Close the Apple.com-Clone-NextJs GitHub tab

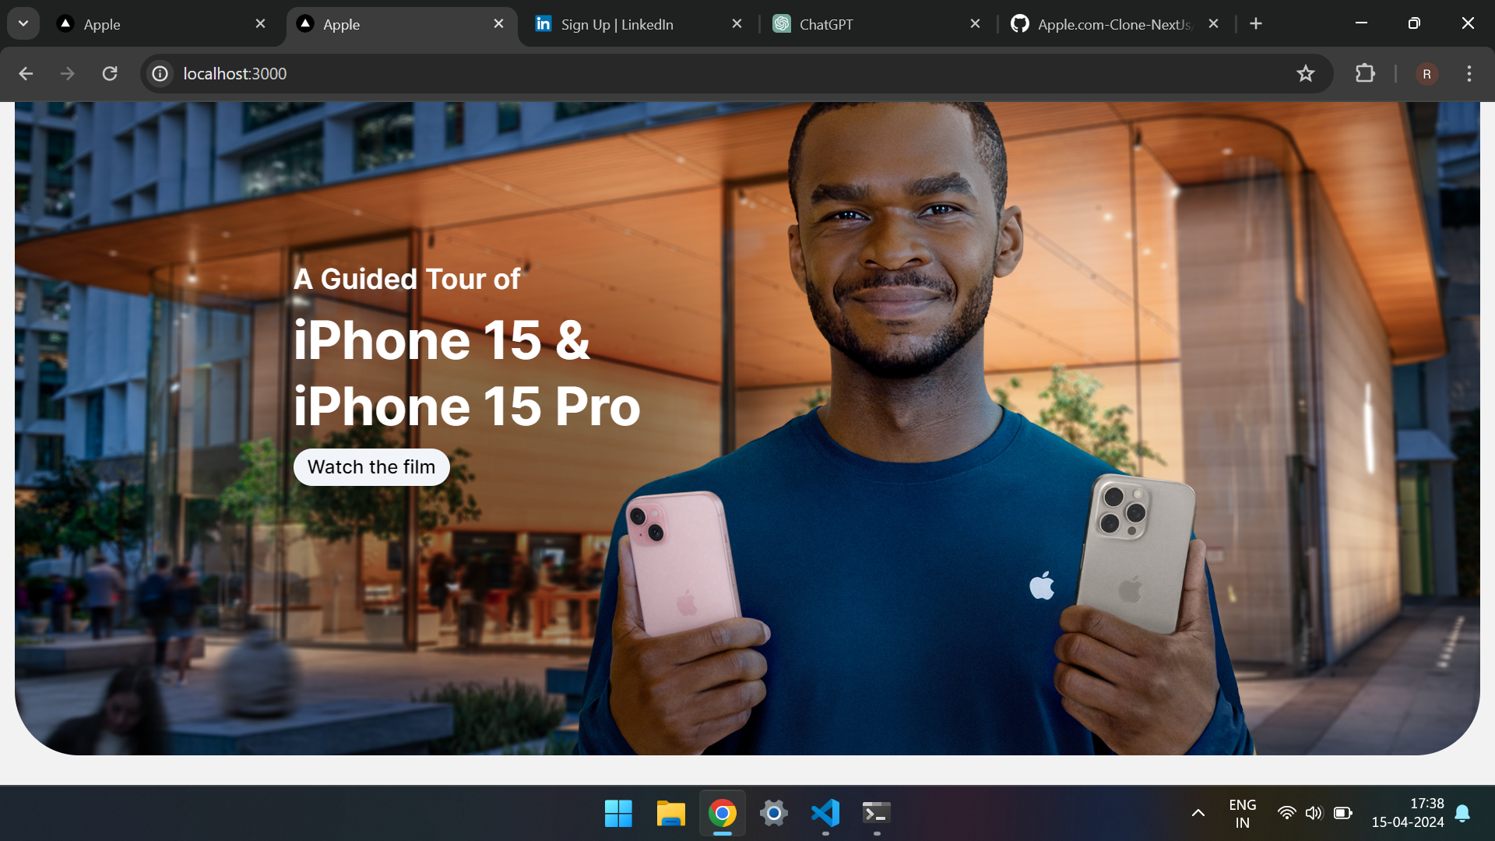1213,24
